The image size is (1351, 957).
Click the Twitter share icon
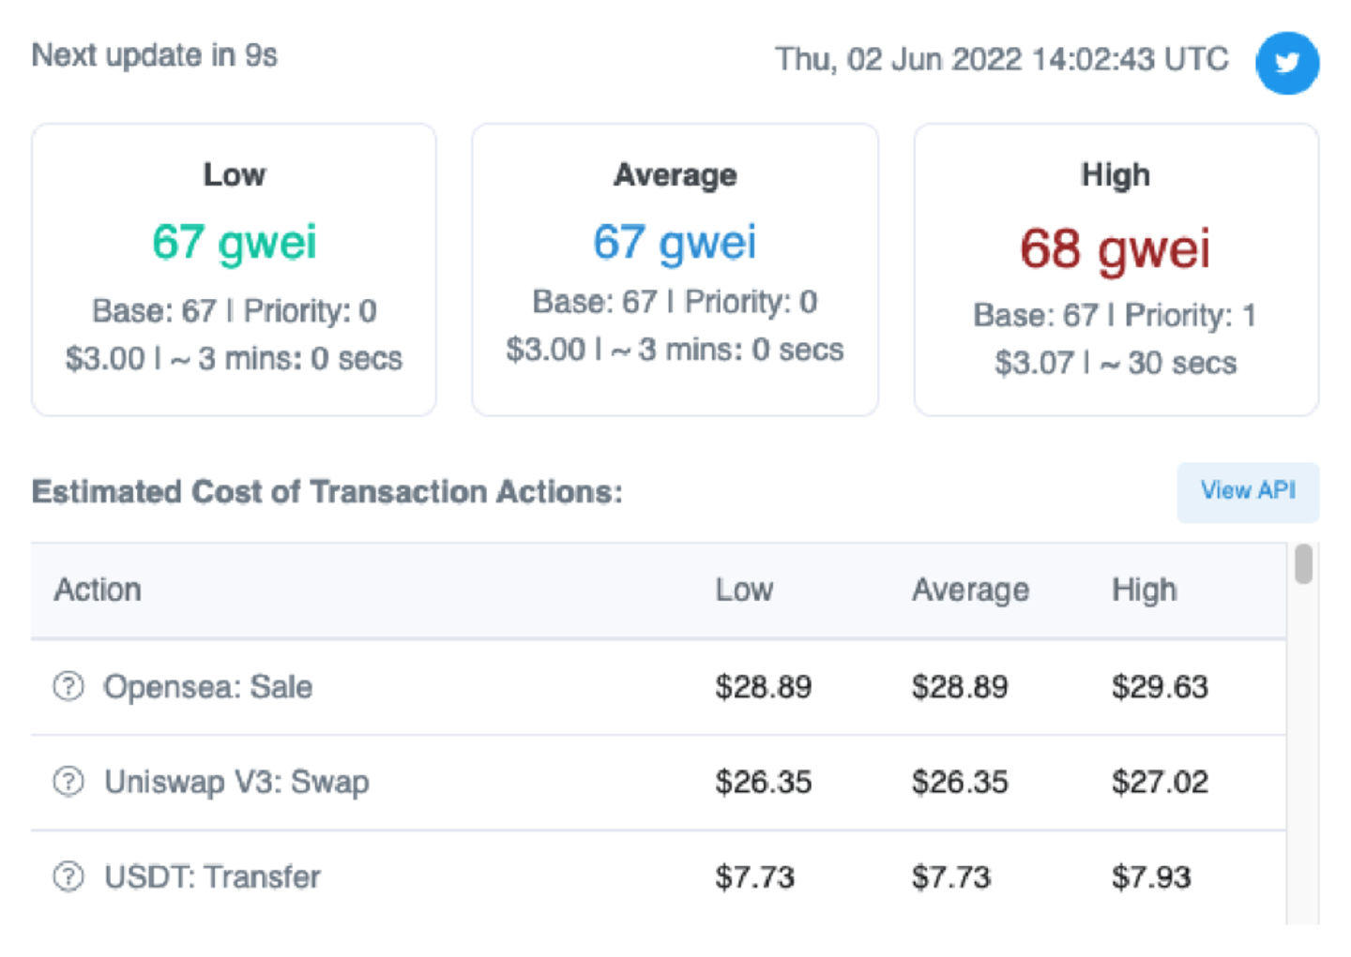[1287, 63]
